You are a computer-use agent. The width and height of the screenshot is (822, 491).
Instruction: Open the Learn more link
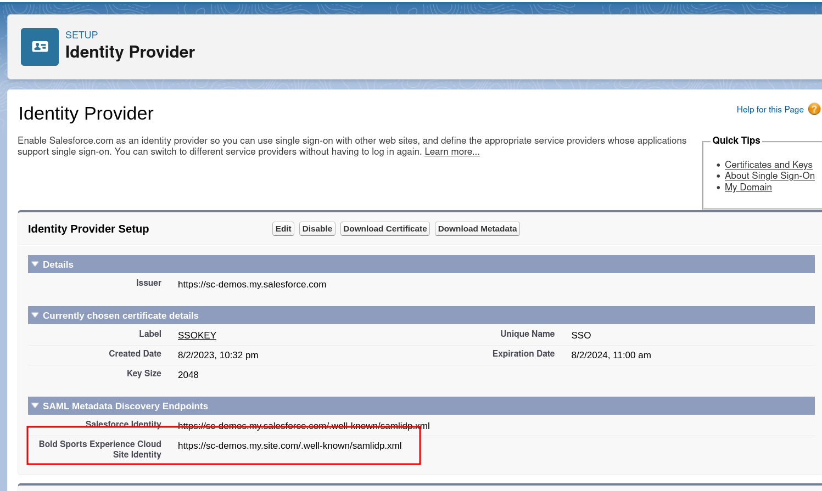[451, 151]
